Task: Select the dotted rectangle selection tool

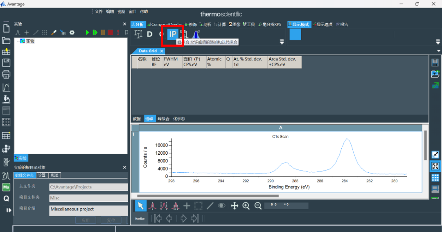Action: click(x=198, y=206)
